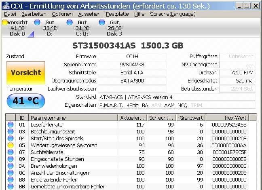
Task: Select the Drehwiederholungen parameter name
Action: click(54, 166)
